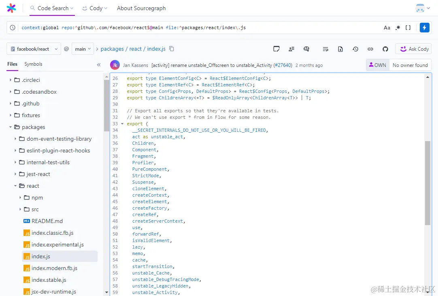
Task: Click unstable_Activity on line 59
Action: pos(155,292)
